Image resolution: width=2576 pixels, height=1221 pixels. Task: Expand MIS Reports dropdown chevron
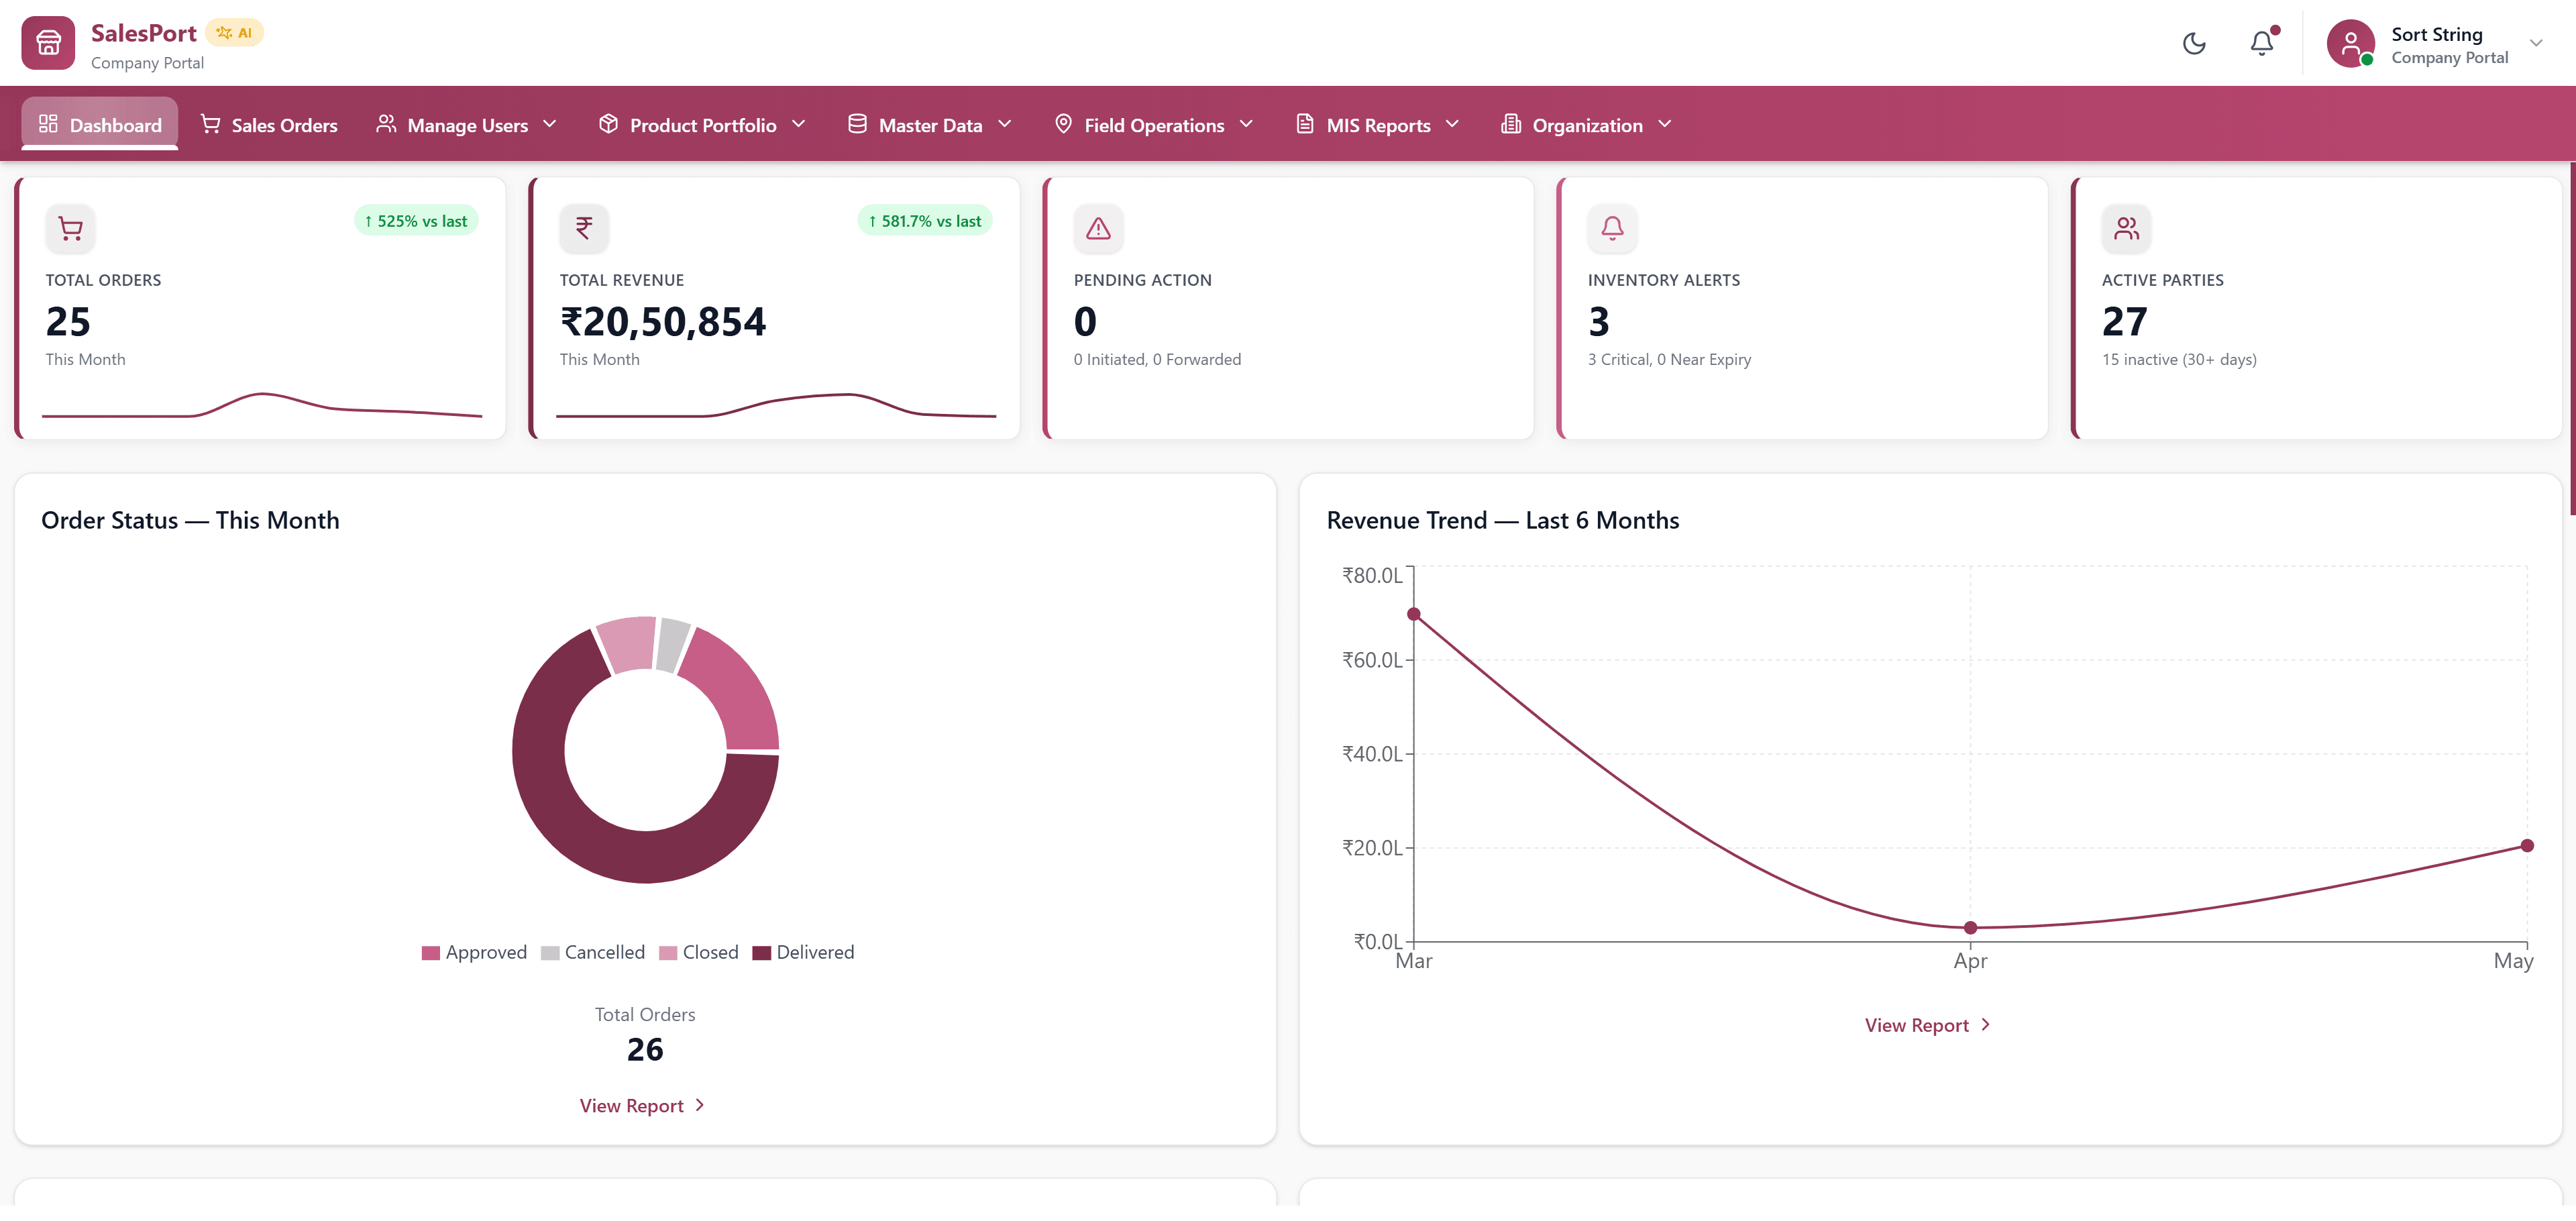click(1452, 124)
